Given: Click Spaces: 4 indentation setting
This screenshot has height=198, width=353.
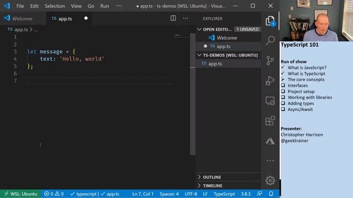Looking at the screenshot, I should click(169, 194).
